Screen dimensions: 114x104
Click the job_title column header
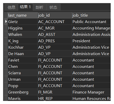[x=91, y=15]
